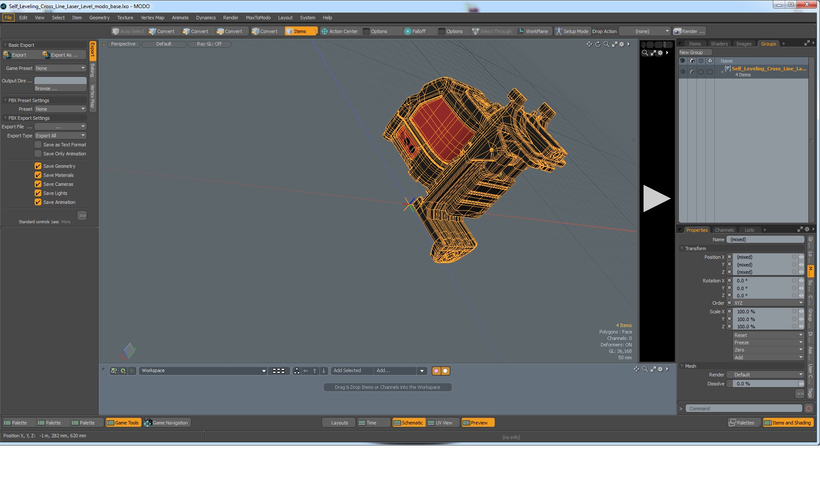
Task: Enable Save Only Animation checkbox
Action: click(x=38, y=154)
